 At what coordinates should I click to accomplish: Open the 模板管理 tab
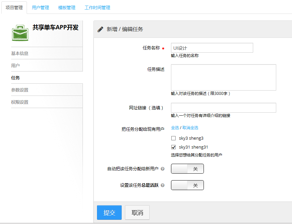point(67,8)
